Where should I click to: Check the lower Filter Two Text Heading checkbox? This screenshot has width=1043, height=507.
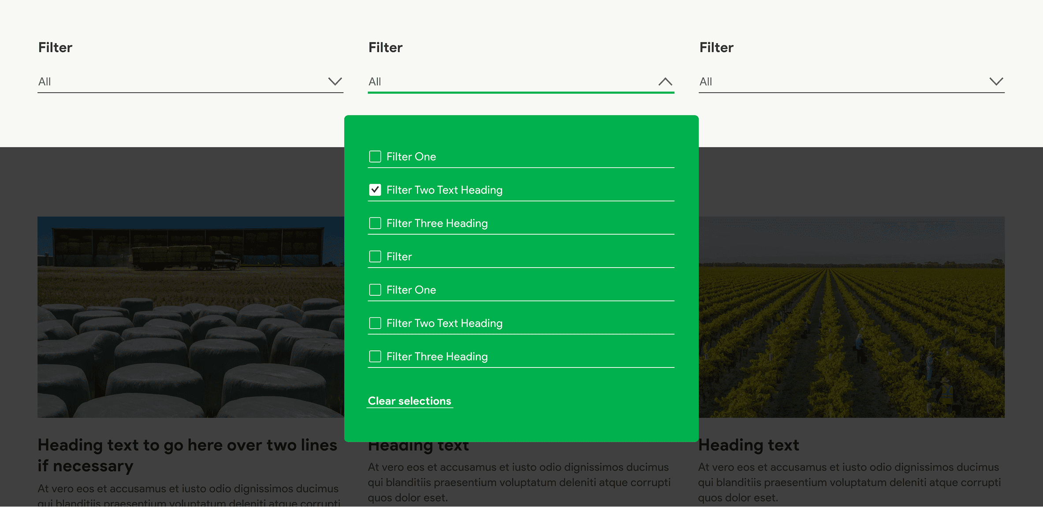click(375, 323)
